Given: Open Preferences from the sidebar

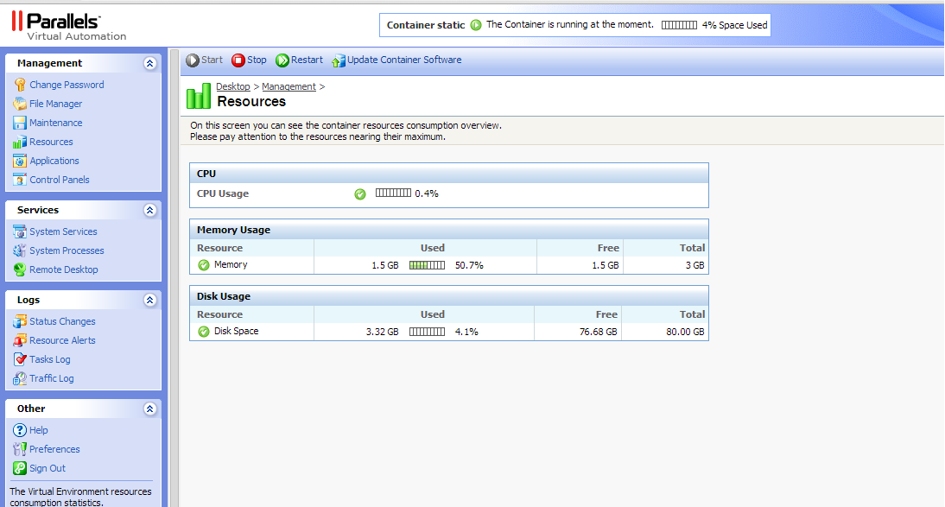Looking at the screenshot, I should [54, 449].
